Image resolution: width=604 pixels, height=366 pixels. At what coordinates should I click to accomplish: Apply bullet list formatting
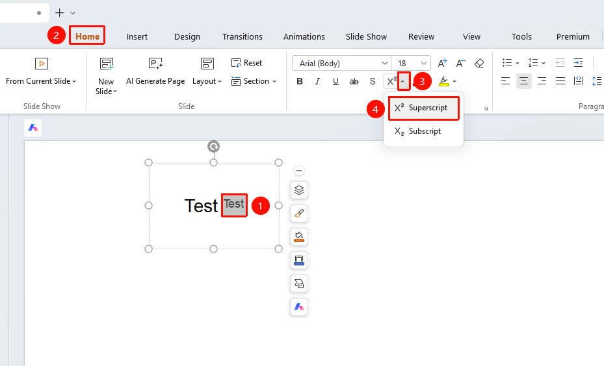pos(507,63)
